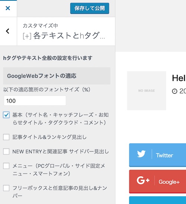
Task: Click the Google+ G icon
Action: point(143,180)
